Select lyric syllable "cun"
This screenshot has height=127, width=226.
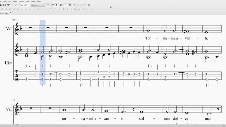tap(167, 119)
